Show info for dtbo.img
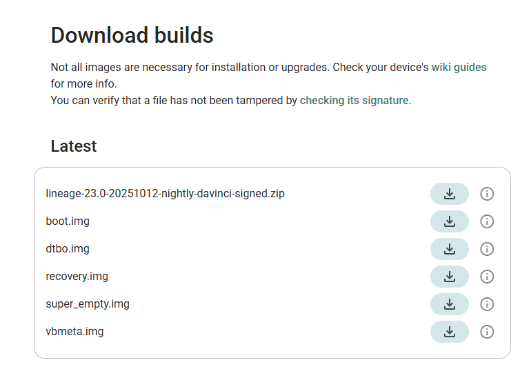 pos(487,249)
